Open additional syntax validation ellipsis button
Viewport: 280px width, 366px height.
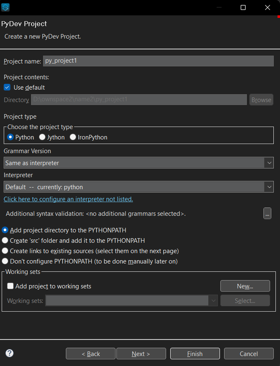[267, 214]
